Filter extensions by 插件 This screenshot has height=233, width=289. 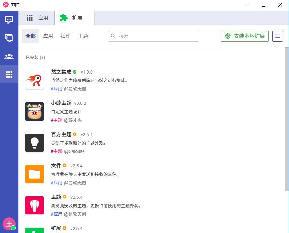click(x=66, y=36)
